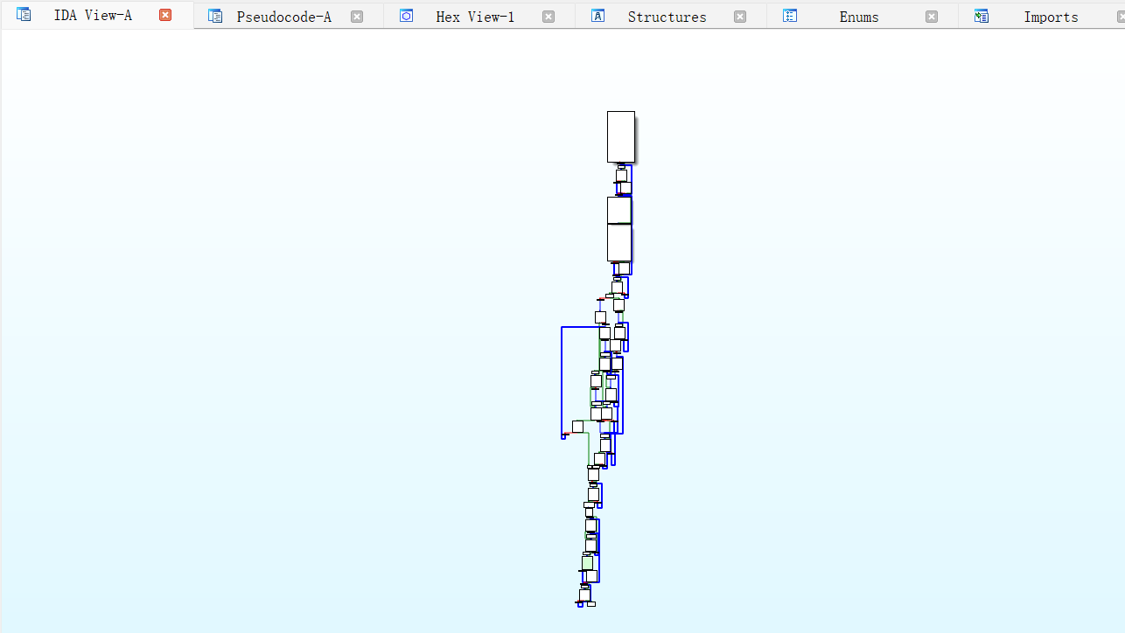1125x633 pixels.
Task: Click the Enums tab icon
Action: [790, 16]
